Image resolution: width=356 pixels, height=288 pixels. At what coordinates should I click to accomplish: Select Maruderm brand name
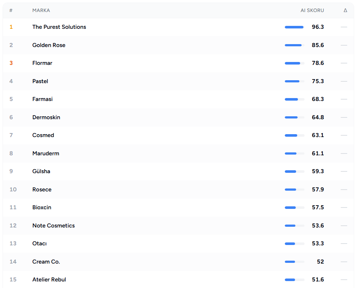(46, 153)
